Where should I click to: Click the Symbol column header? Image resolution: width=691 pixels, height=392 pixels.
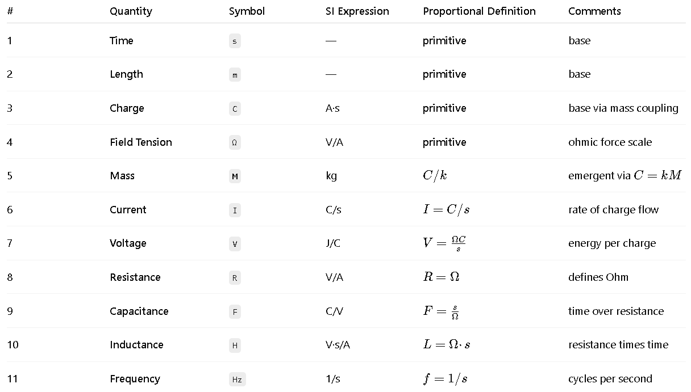click(x=247, y=11)
